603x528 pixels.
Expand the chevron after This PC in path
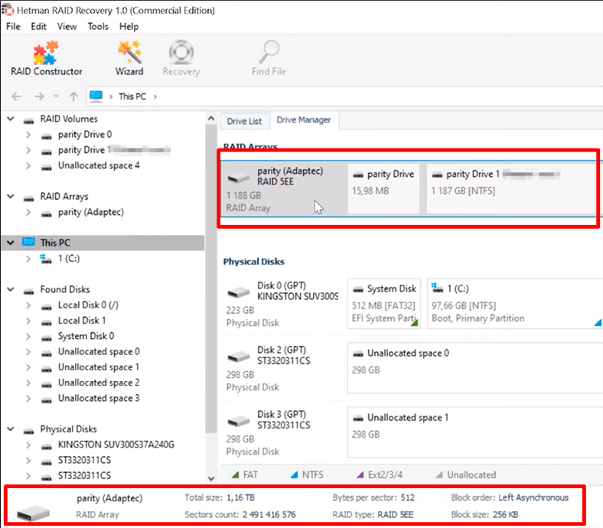point(155,96)
